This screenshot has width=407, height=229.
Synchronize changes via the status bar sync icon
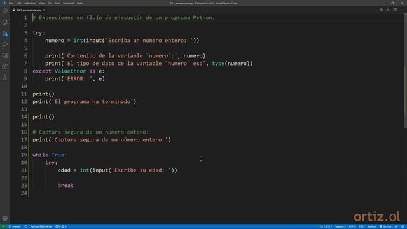[x=26, y=226]
